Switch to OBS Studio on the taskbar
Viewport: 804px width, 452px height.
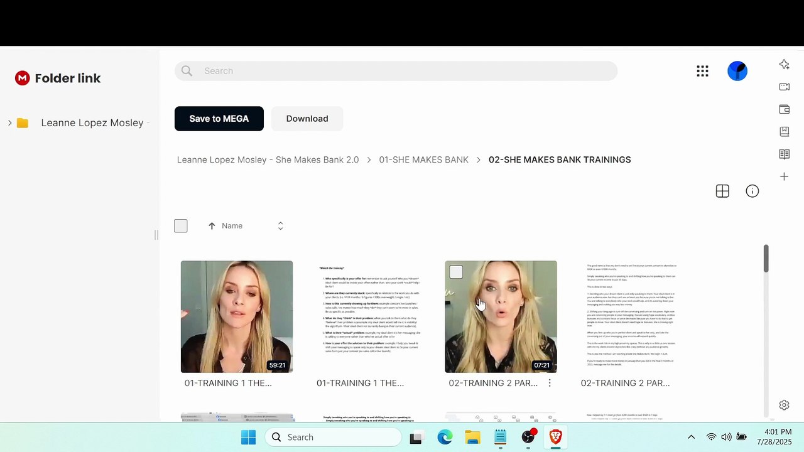point(528,438)
